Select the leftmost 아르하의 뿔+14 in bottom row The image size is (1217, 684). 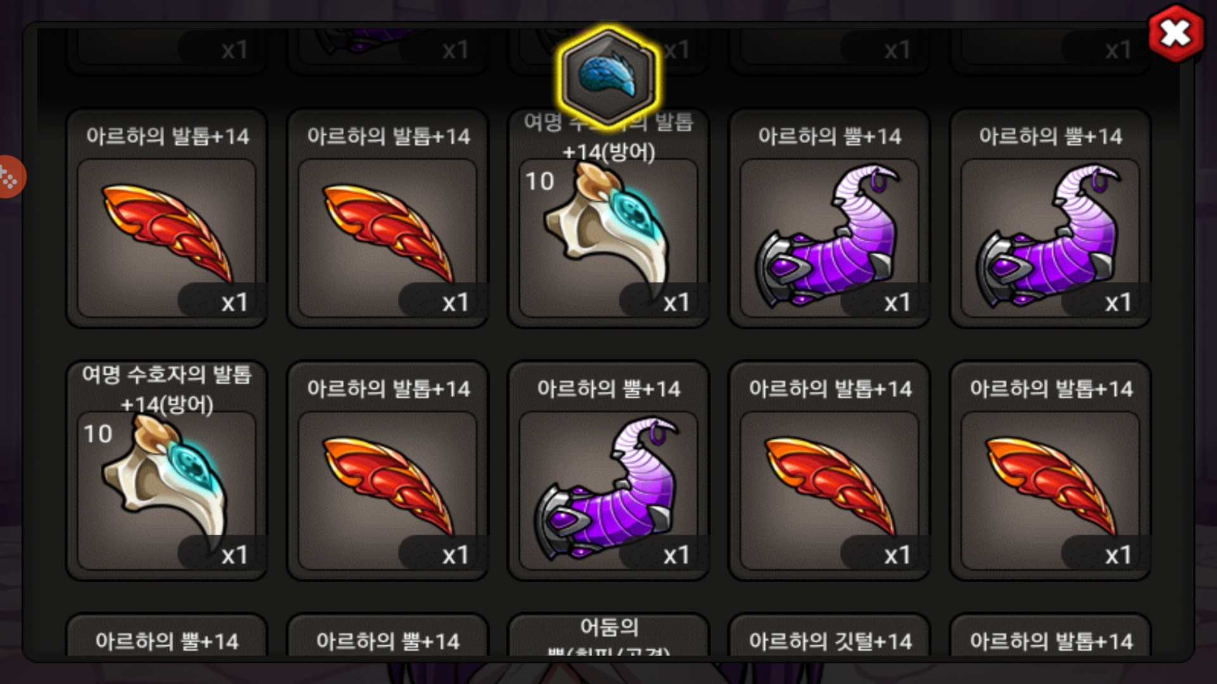click(x=167, y=635)
